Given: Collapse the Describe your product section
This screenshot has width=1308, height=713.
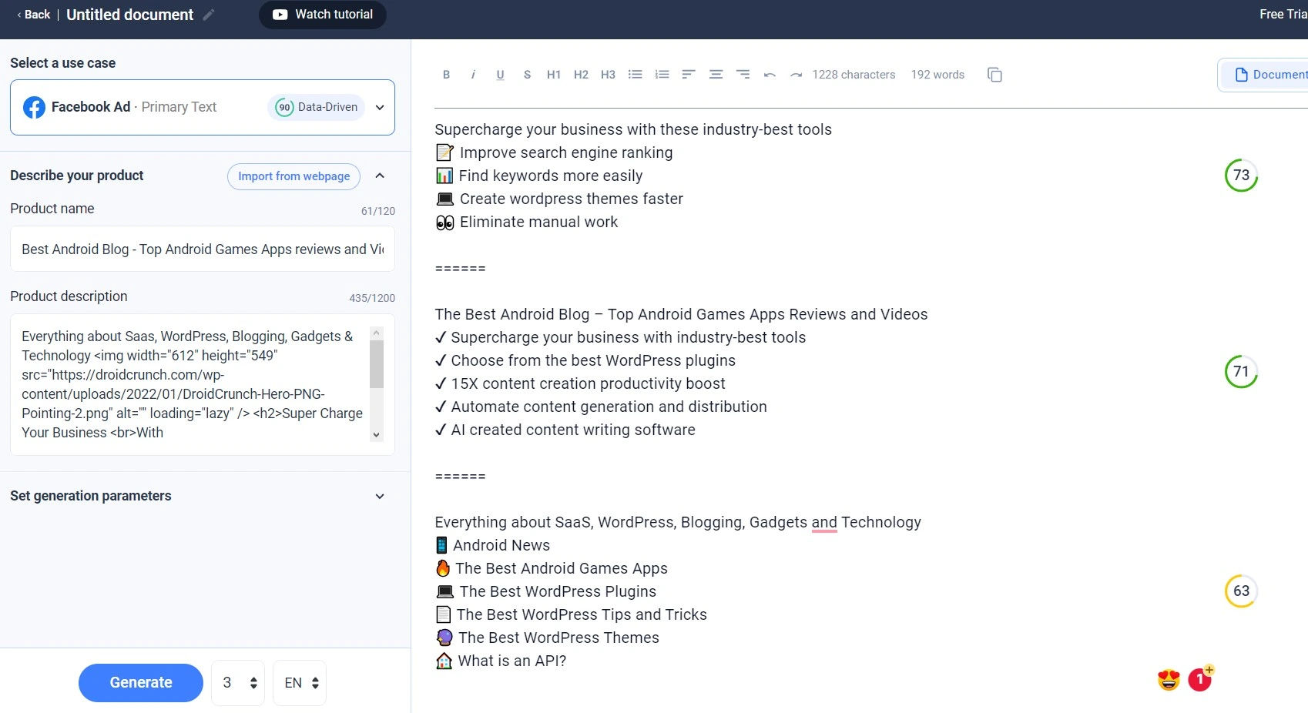Looking at the screenshot, I should tap(380, 176).
